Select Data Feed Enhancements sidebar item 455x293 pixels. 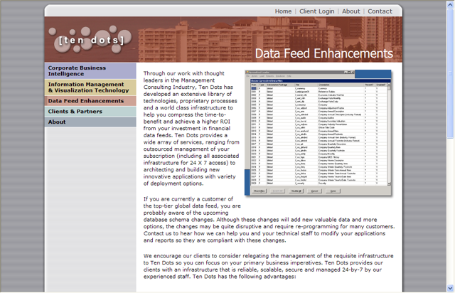coord(90,101)
